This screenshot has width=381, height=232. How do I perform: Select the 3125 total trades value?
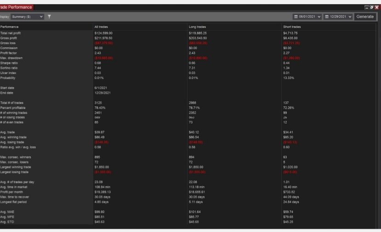(x=98, y=103)
